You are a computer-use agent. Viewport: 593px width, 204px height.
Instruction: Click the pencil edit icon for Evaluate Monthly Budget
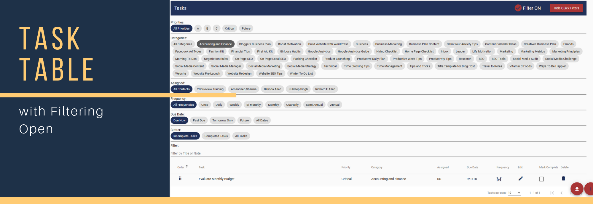coord(520,179)
